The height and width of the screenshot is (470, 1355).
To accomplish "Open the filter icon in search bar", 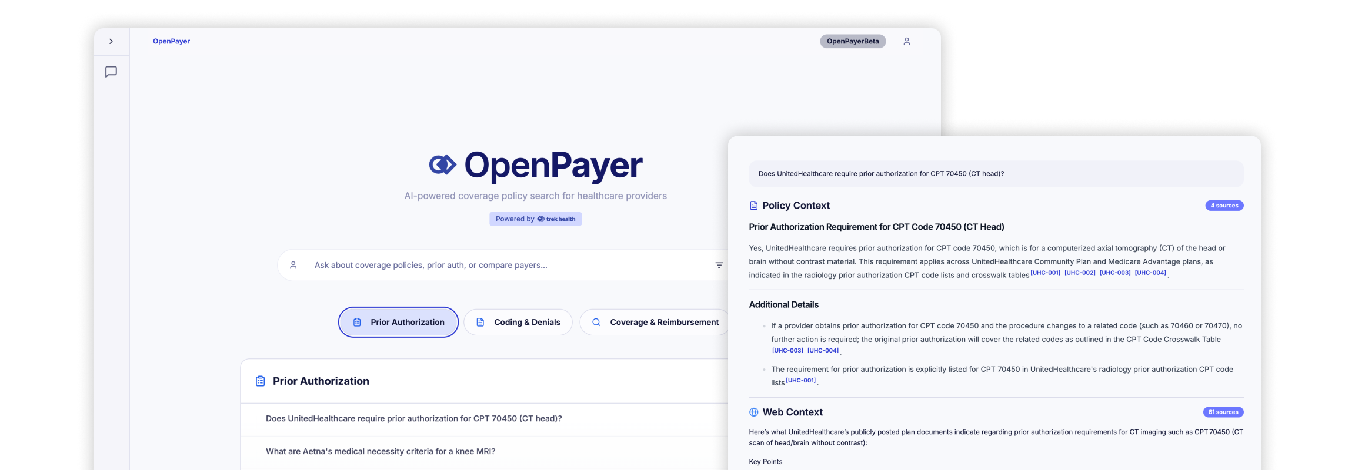I will coord(719,265).
